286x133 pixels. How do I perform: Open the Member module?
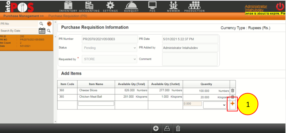click(173, 6)
